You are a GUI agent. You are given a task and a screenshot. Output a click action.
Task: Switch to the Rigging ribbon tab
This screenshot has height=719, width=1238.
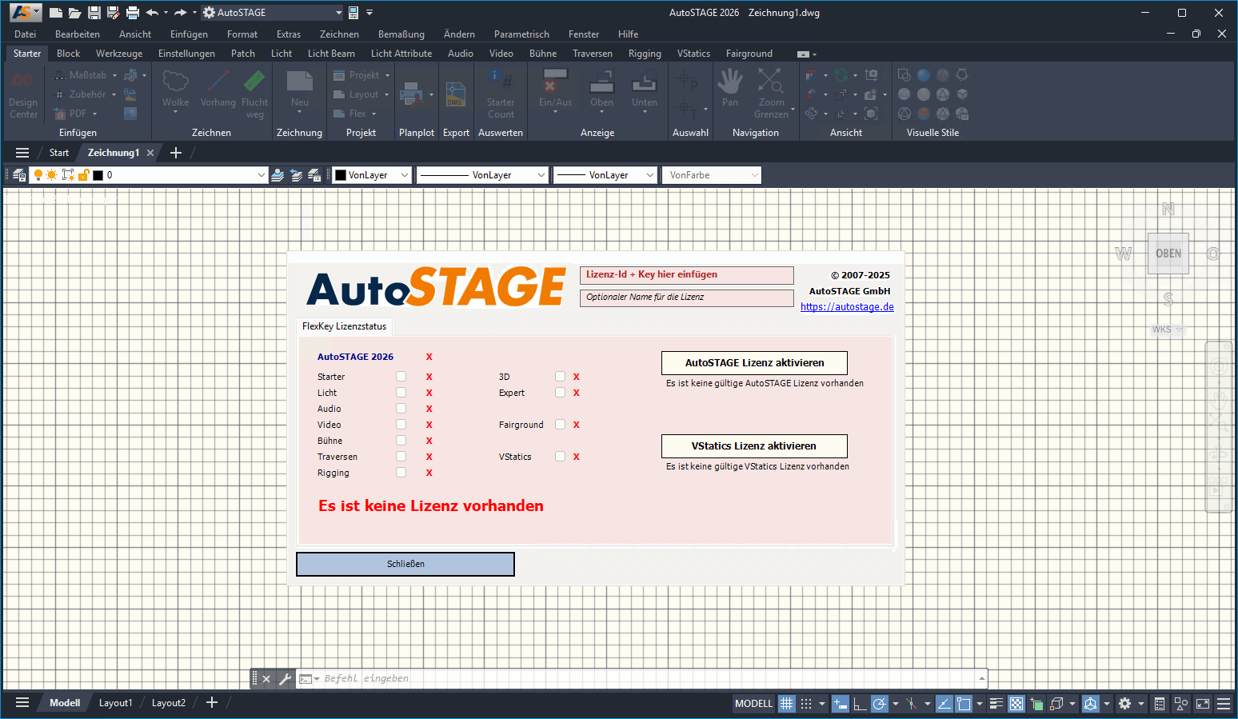pyautogui.click(x=645, y=54)
